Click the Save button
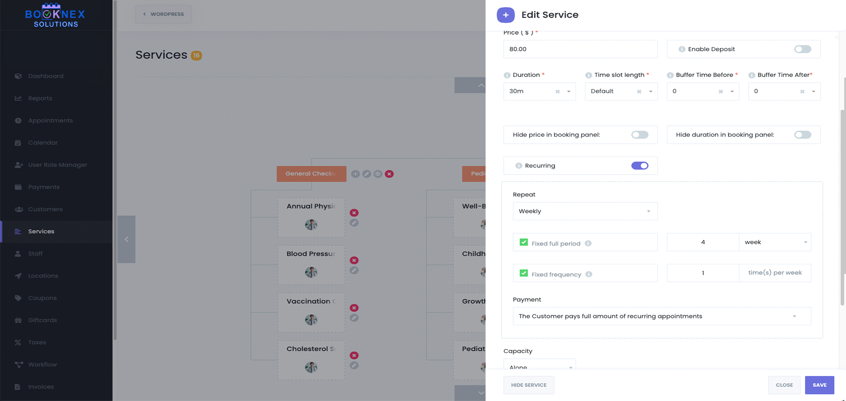This screenshot has height=401, width=846. 819,385
